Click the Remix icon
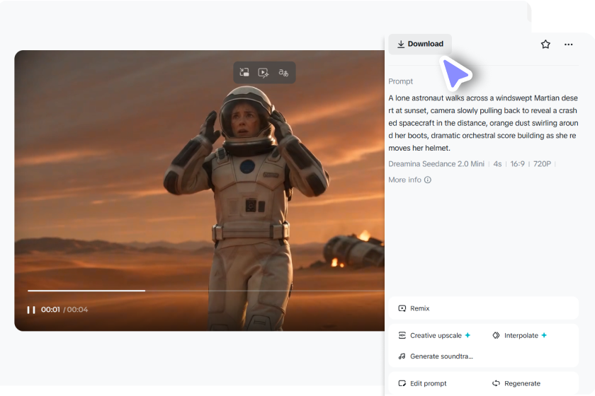595x396 pixels. (x=402, y=308)
